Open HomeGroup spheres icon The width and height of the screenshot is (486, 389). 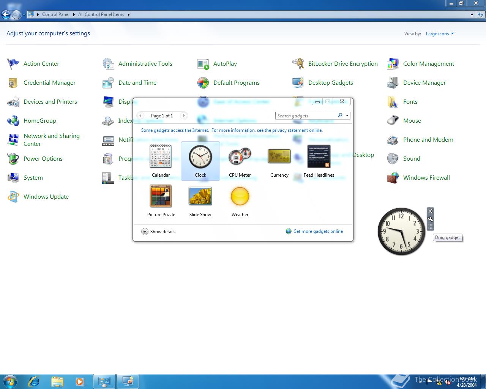pos(13,121)
